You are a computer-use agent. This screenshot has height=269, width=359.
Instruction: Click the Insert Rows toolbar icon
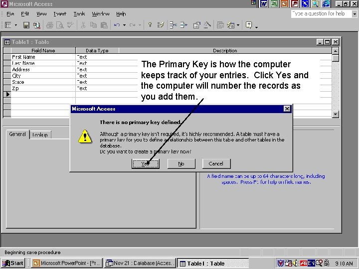coord(174,25)
